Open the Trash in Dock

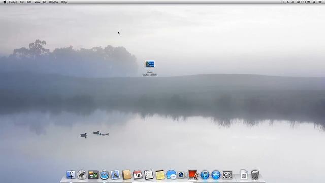coord(255,175)
